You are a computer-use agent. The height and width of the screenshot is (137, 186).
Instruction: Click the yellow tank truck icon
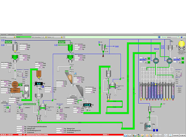(182, 45)
